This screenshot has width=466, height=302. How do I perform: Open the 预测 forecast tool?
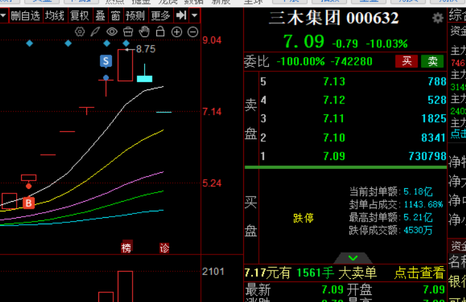135,15
